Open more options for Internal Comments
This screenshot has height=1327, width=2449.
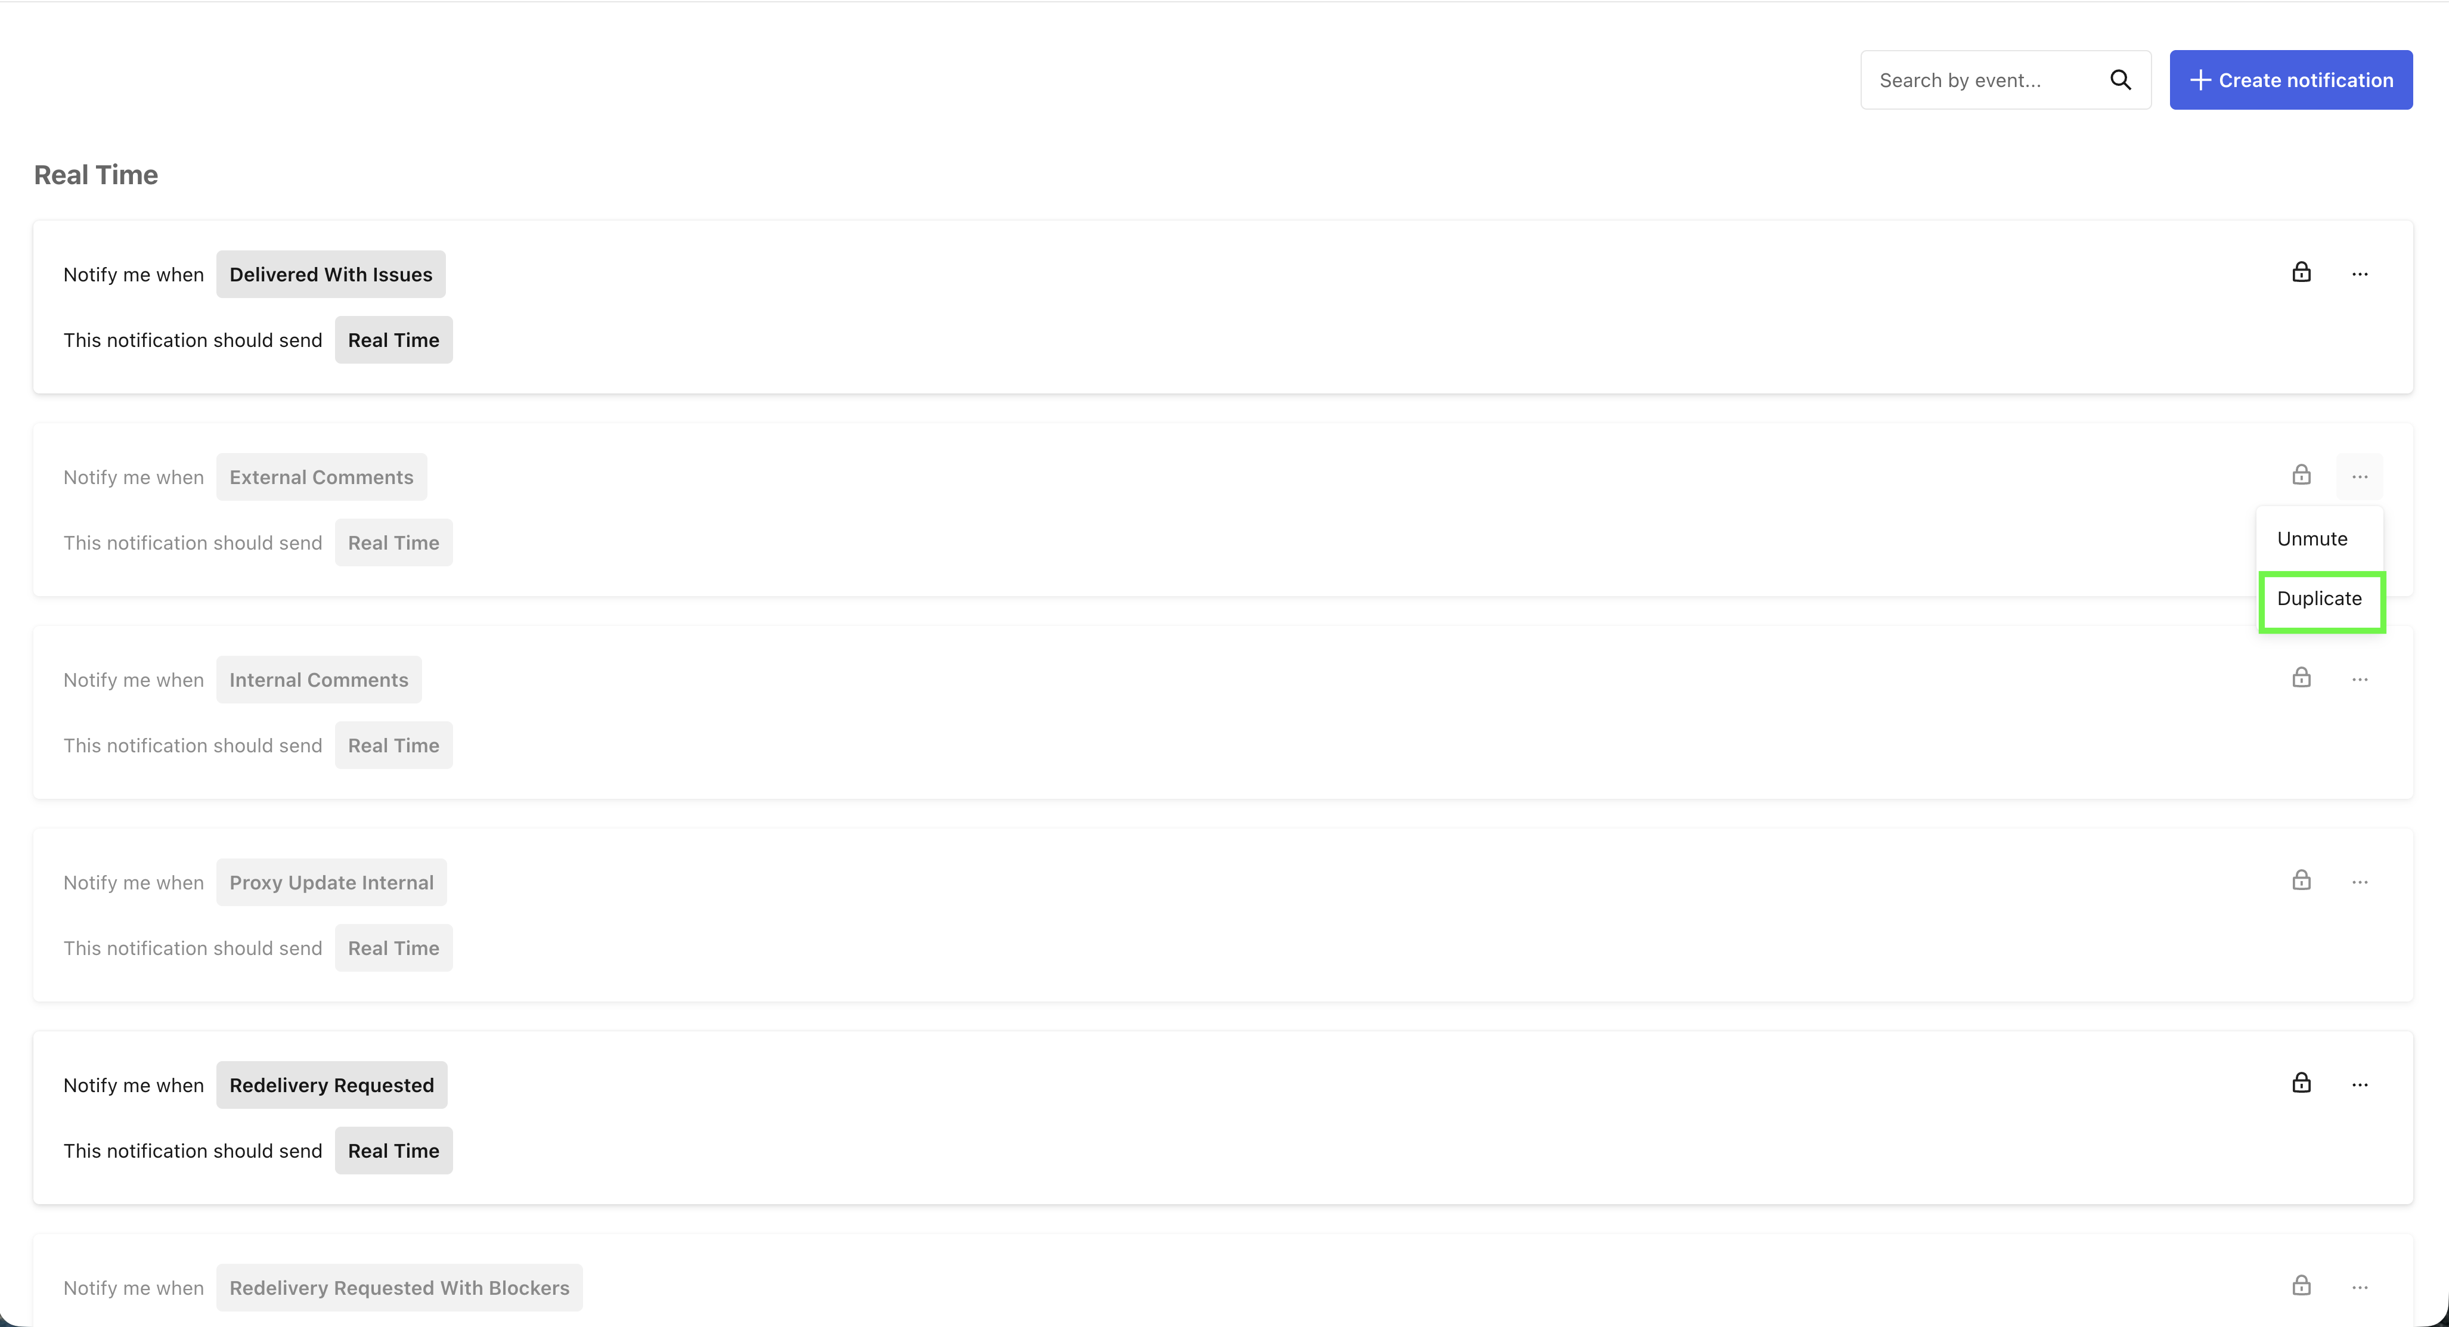2360,680
